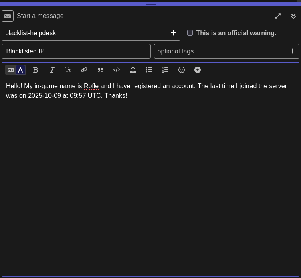Add a blockquote to the message
Screen dimensions: 301x278
[101, 70]
